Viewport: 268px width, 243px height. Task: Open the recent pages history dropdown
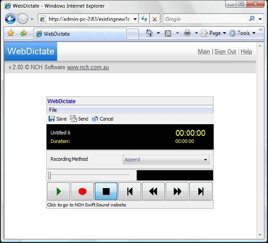point(32,19)
